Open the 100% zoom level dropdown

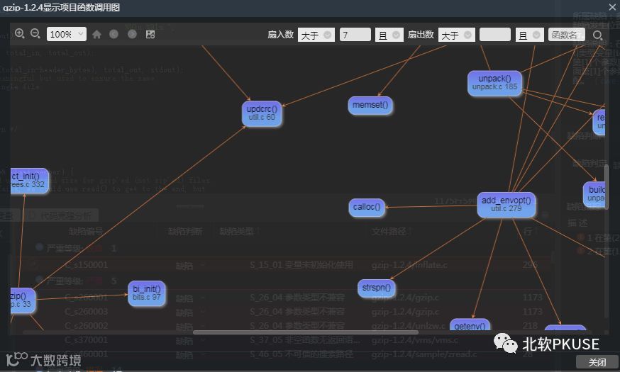coord(67,34)
